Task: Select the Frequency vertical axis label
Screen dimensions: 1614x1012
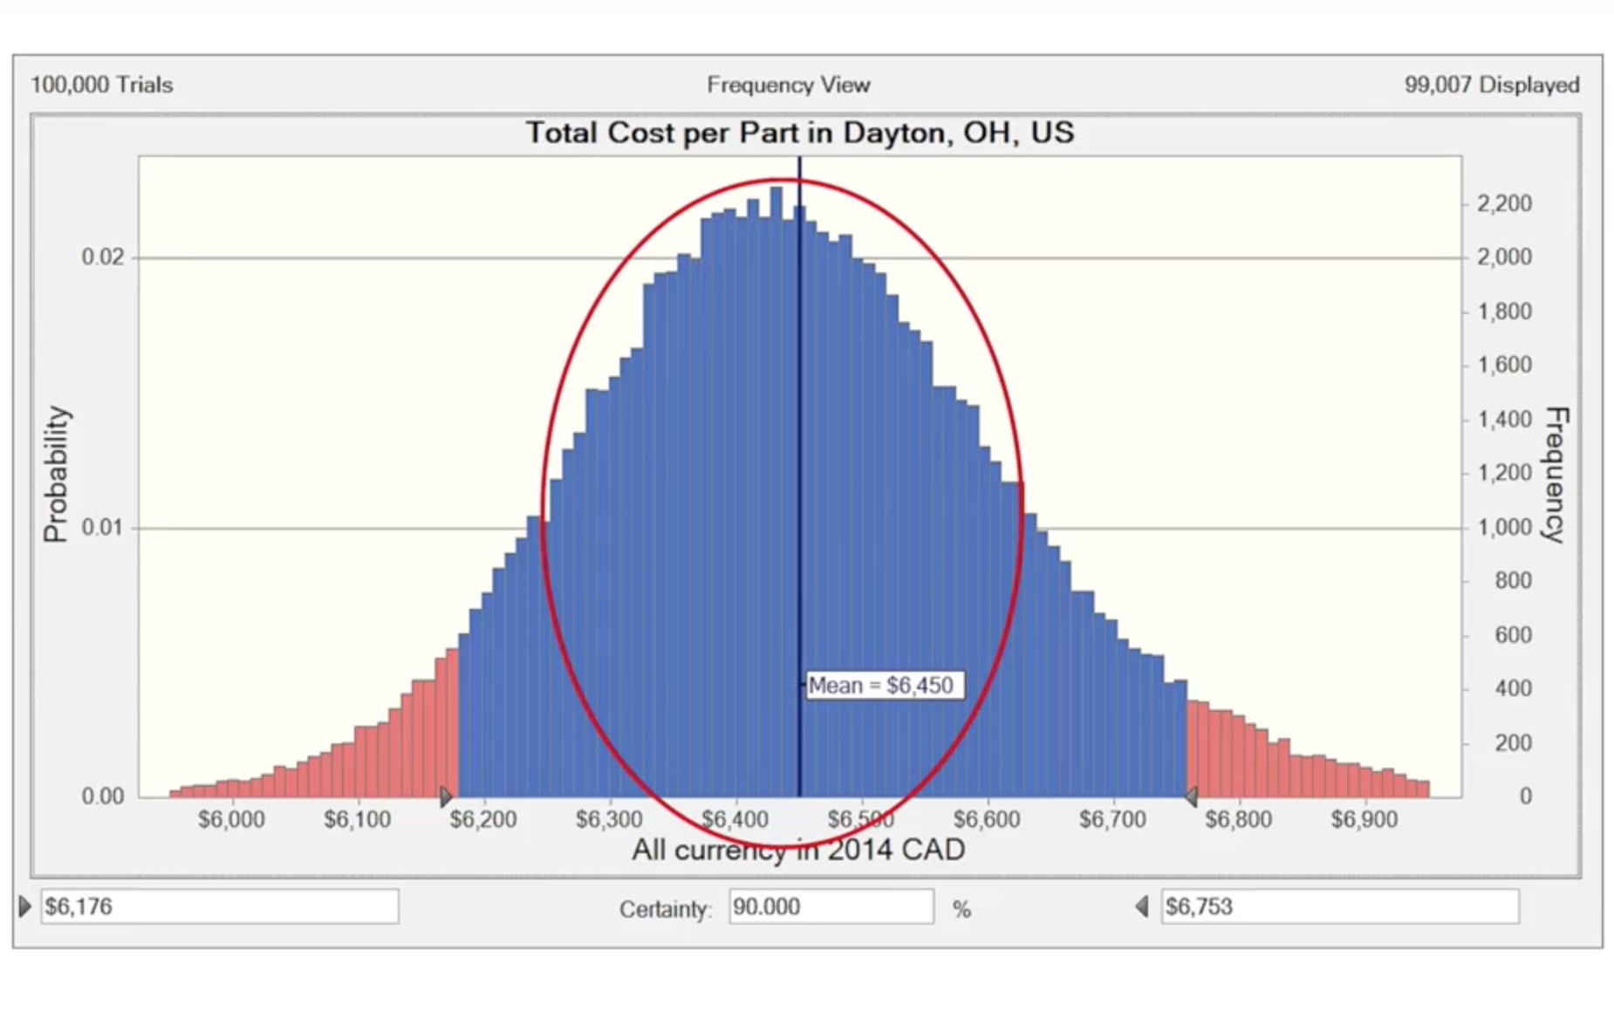Action: click(1556, 474)
